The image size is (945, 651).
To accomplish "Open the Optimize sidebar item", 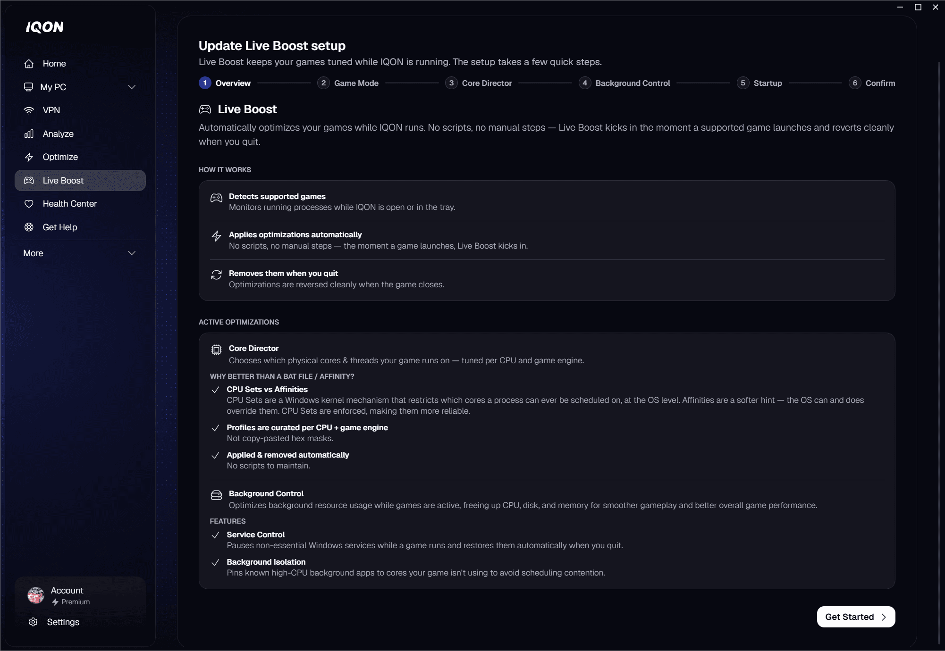I will (80, 157).
